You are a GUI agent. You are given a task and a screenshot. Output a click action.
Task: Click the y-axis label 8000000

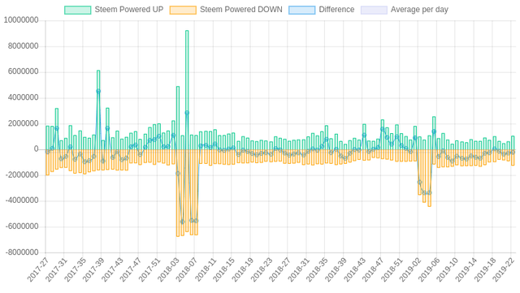click(x=24, y=46)
